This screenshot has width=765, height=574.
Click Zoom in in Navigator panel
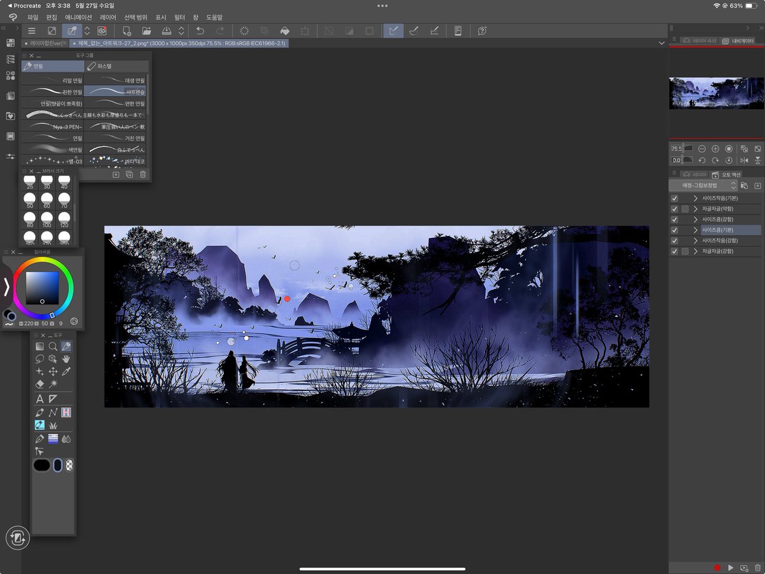715,149
